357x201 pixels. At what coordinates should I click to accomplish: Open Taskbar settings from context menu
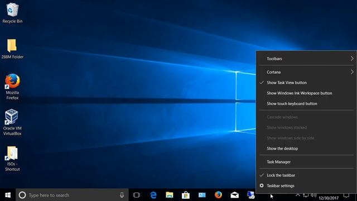(x=306, y=186)
